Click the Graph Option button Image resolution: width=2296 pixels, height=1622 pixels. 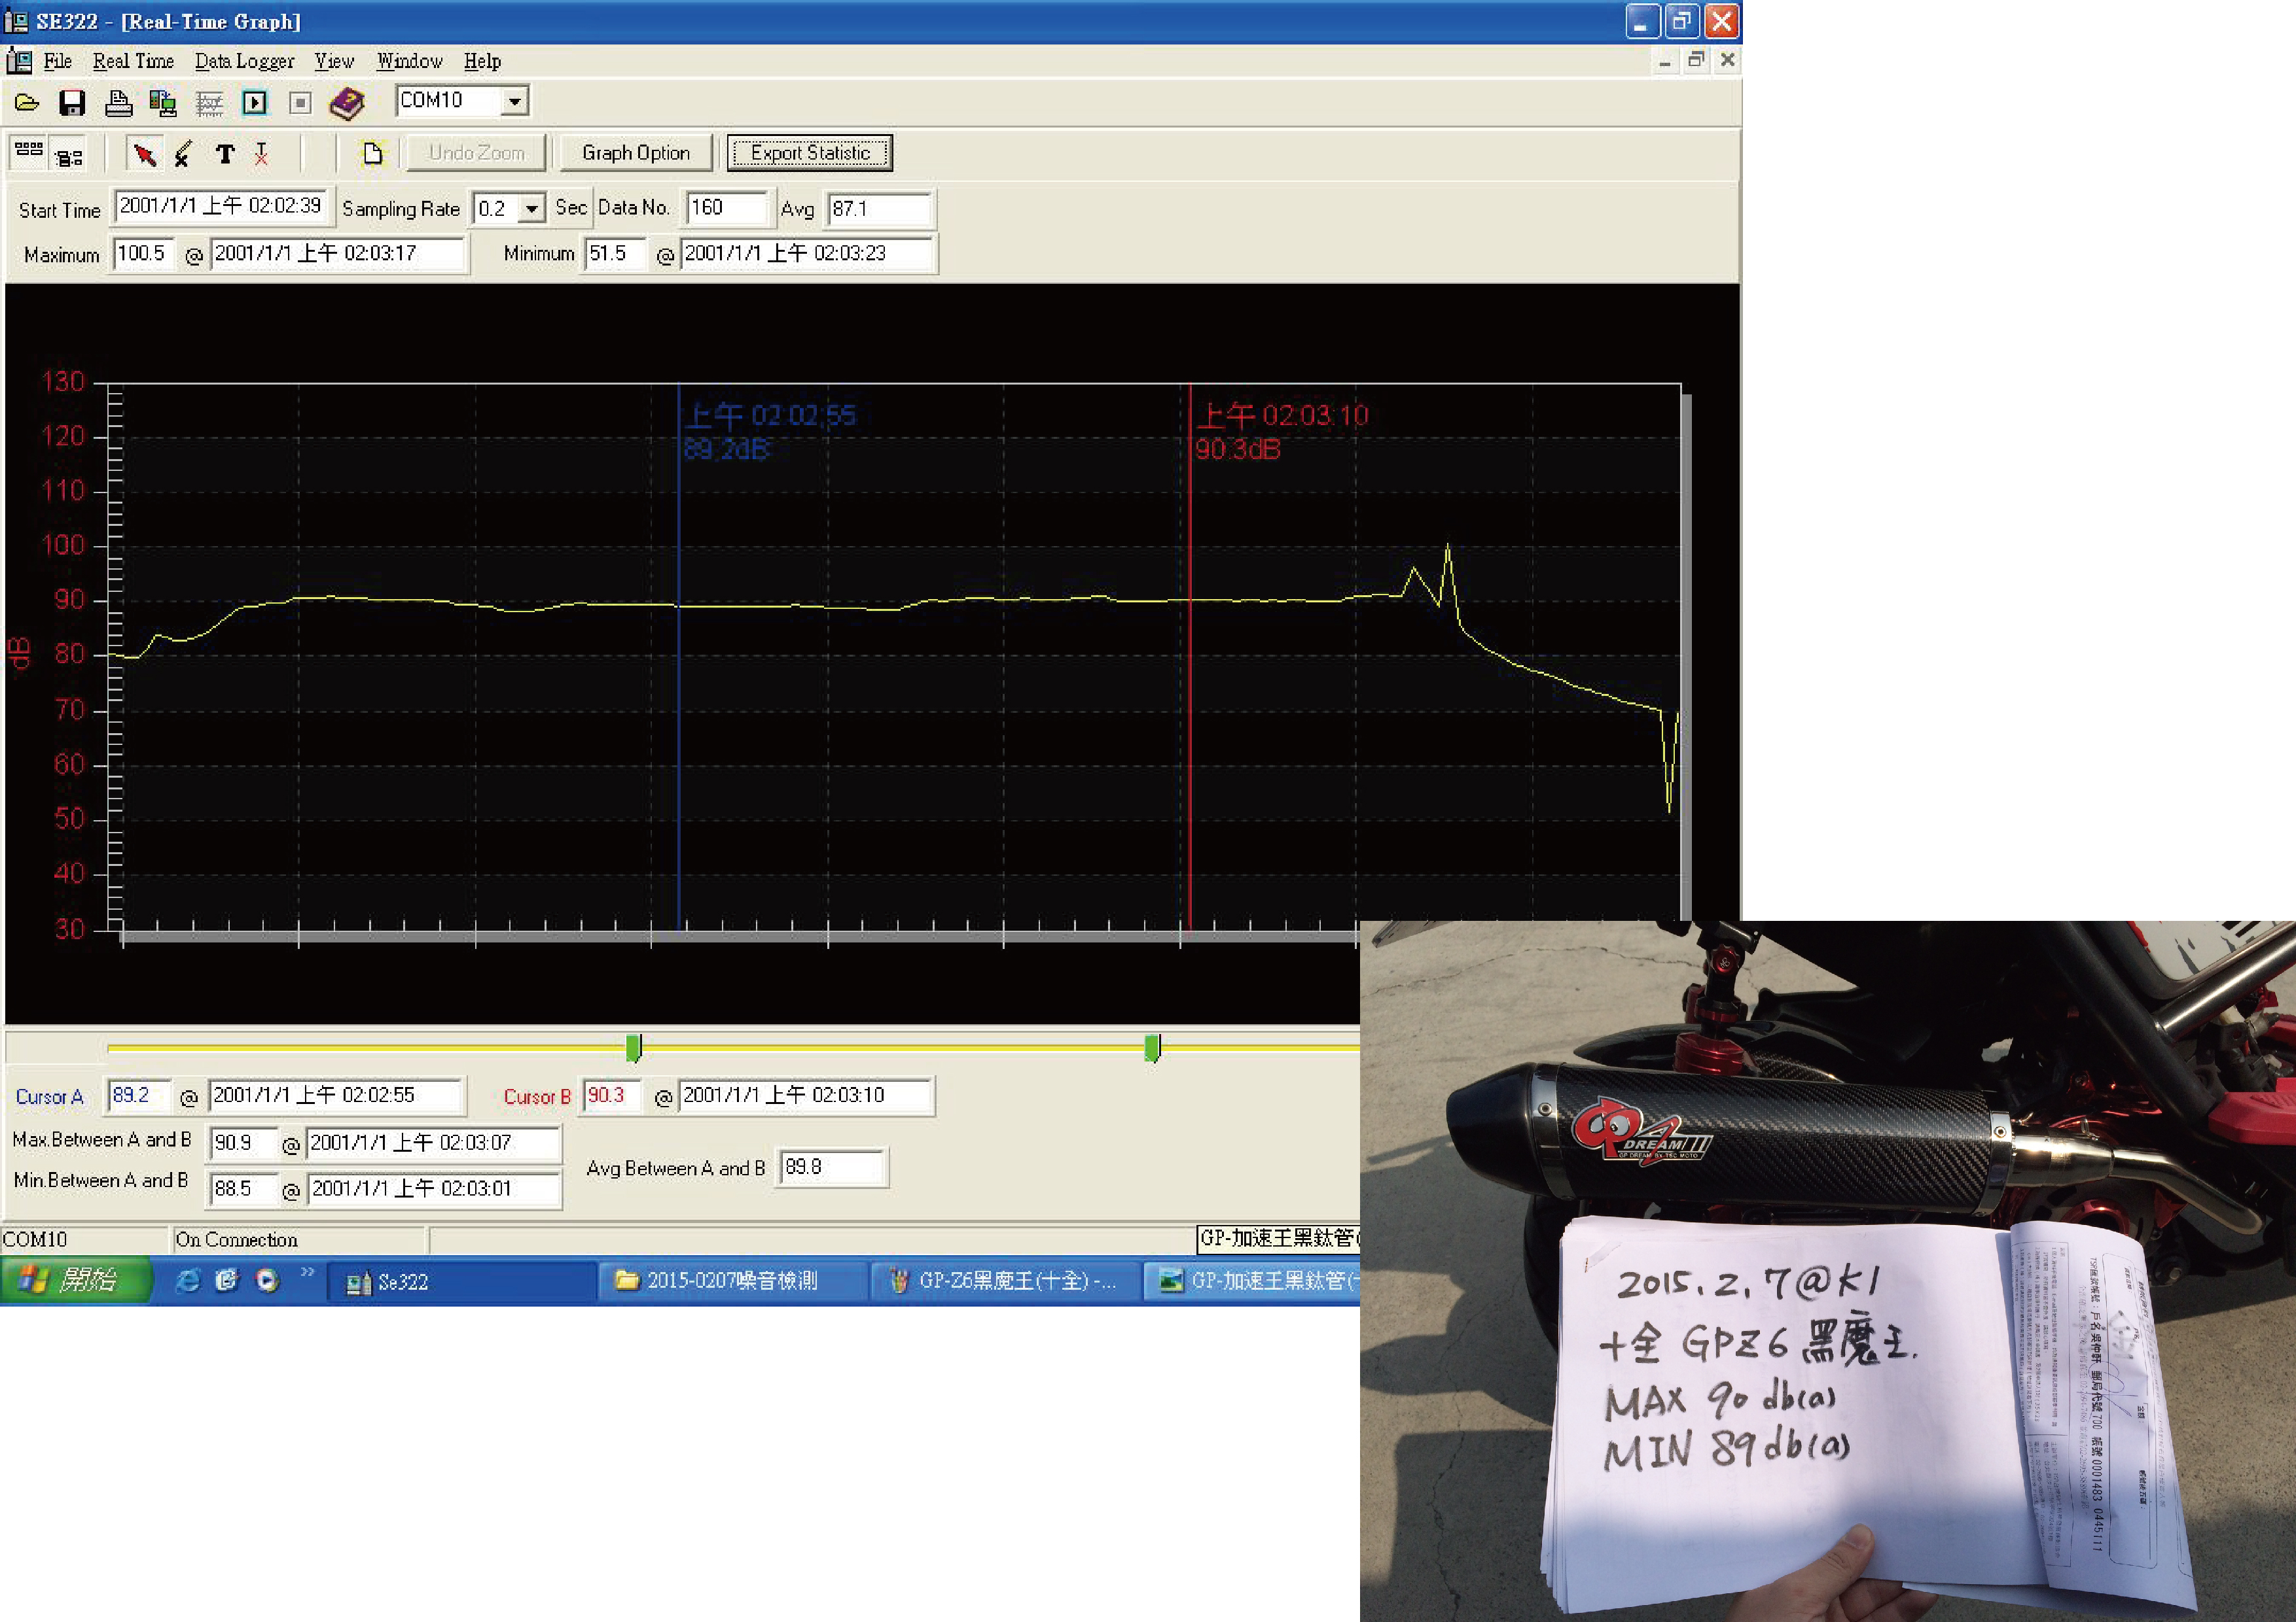(636, 153)
